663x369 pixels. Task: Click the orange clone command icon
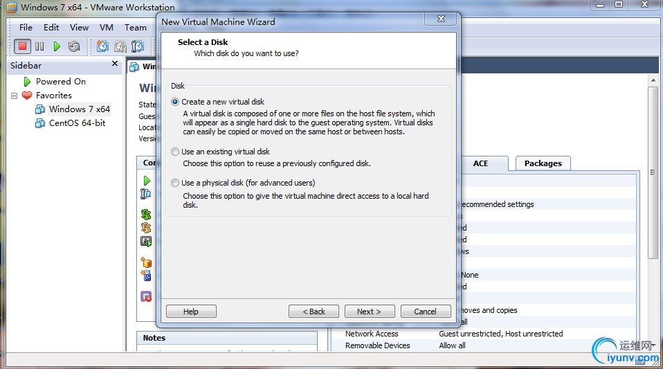[146, 228]
